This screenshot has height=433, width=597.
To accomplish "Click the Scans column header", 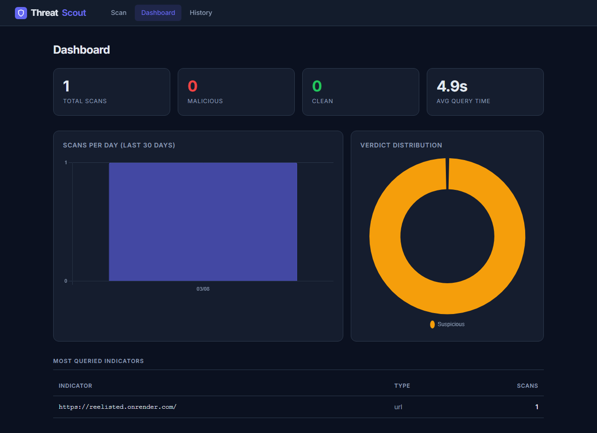I will pos(528,386).
